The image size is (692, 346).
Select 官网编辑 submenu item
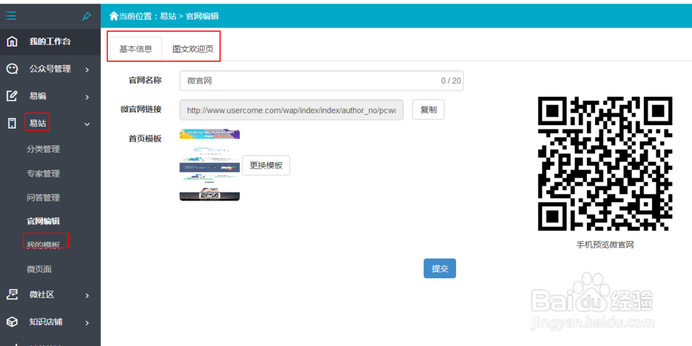[x=43, y=222]
